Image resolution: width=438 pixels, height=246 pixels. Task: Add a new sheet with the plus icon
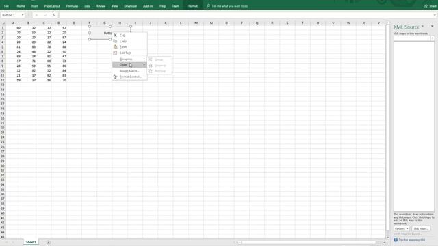[49, 242]
